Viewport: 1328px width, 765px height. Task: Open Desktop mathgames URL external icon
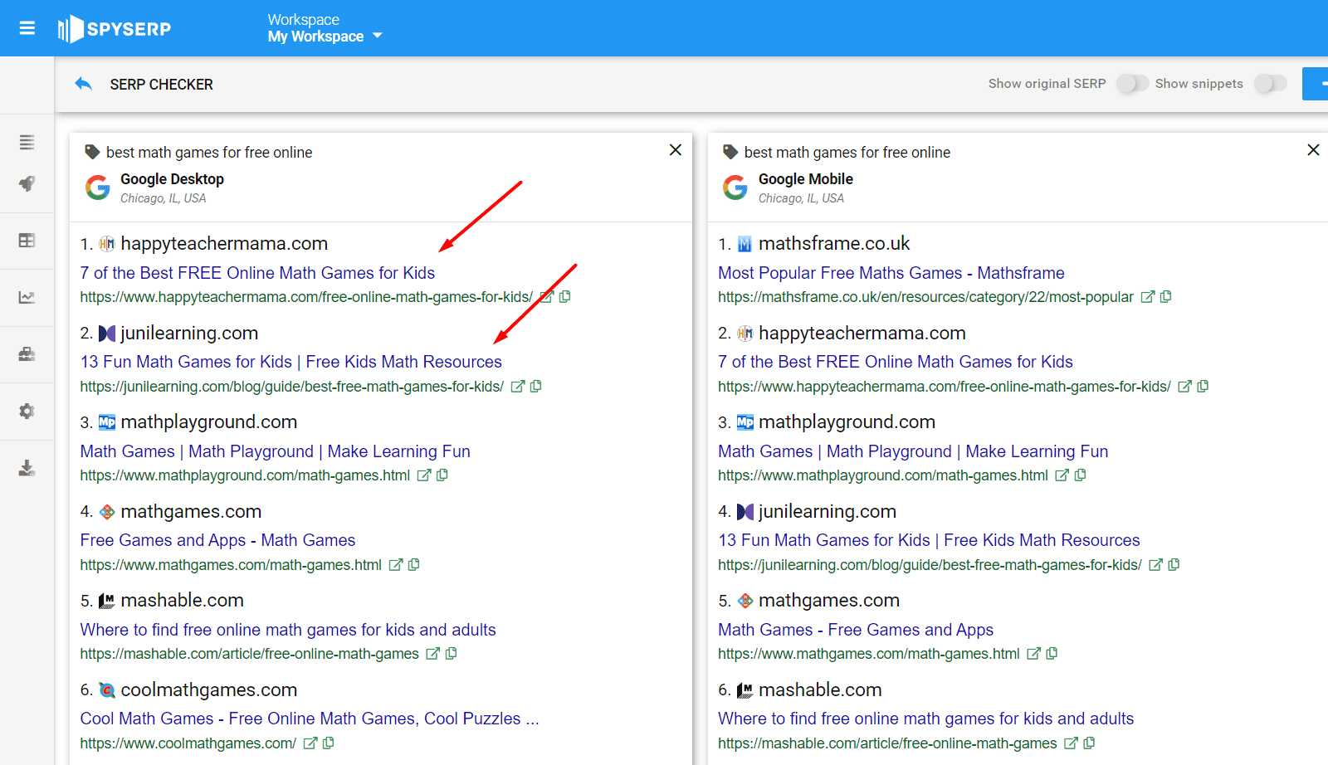[x=395, y=565]
